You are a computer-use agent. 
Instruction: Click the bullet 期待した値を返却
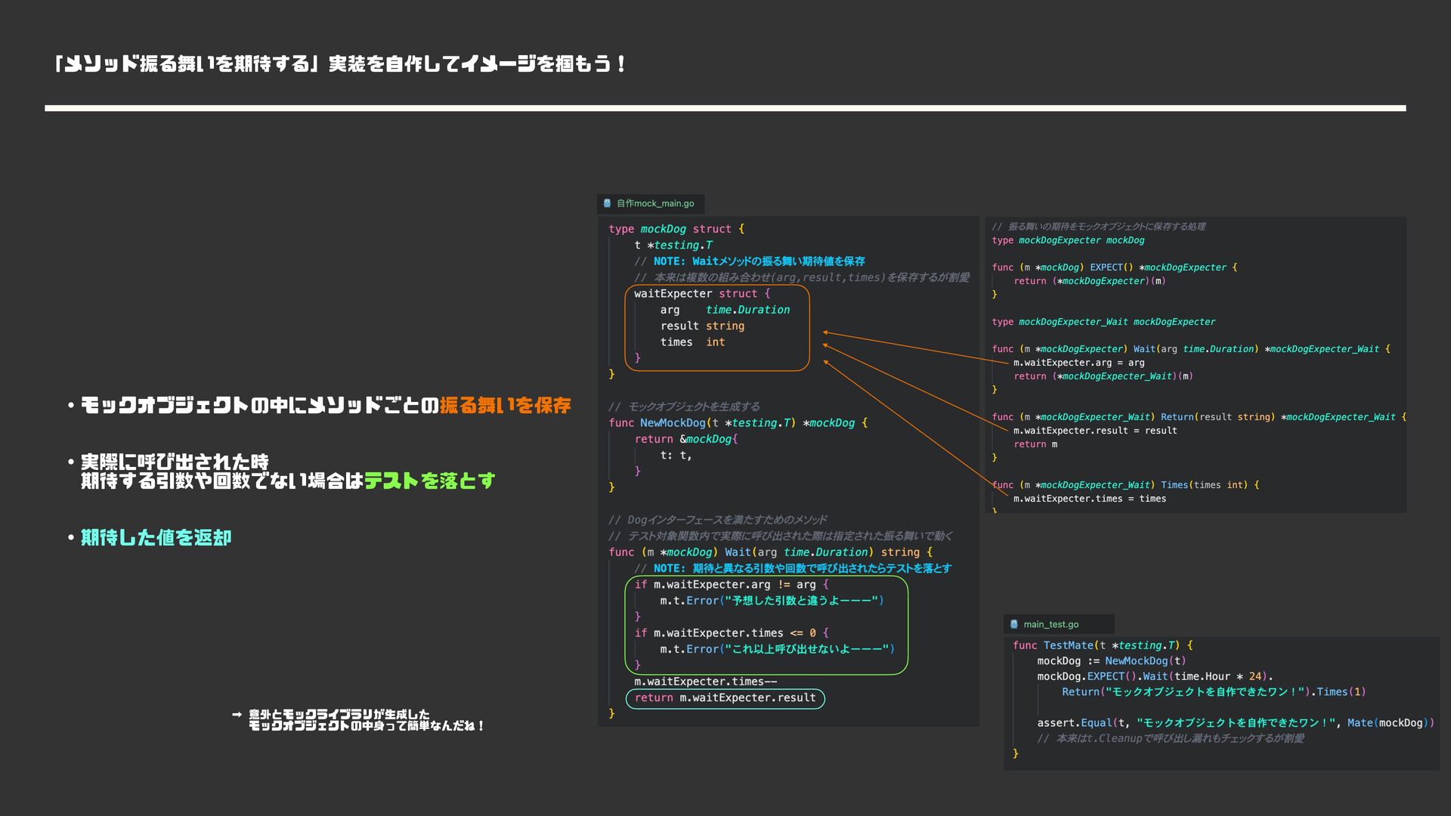[x=156, y=537]
